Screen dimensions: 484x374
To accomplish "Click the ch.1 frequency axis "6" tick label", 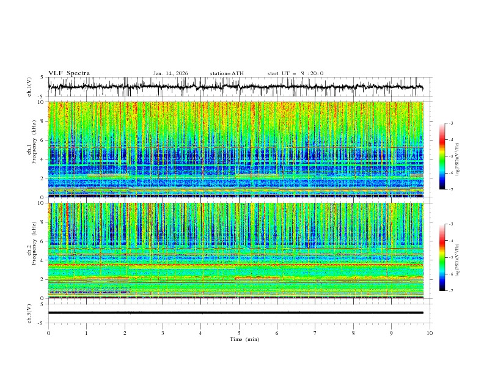I will click(x=43, y=141).
